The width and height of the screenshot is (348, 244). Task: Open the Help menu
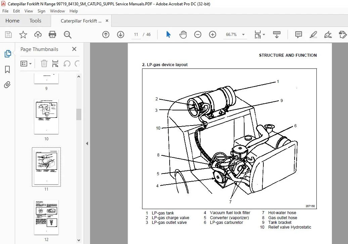pyautogui.click(x=74, y=11)
